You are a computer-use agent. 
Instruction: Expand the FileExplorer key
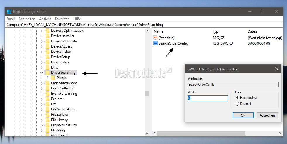point(42,115)
